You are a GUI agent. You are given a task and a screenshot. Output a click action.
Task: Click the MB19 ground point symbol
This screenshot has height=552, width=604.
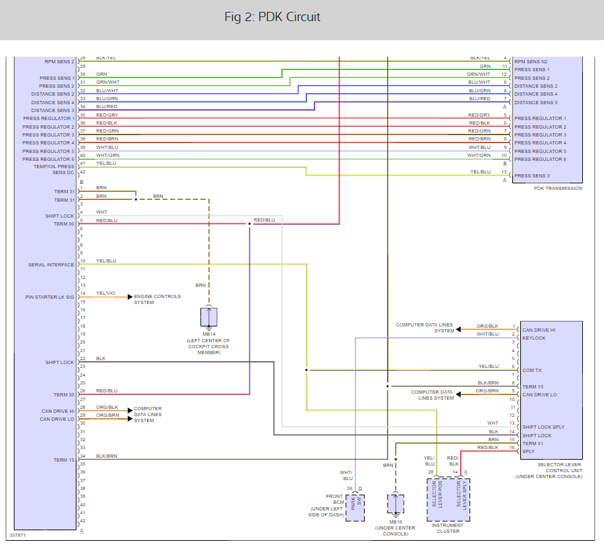coord(396,505)
